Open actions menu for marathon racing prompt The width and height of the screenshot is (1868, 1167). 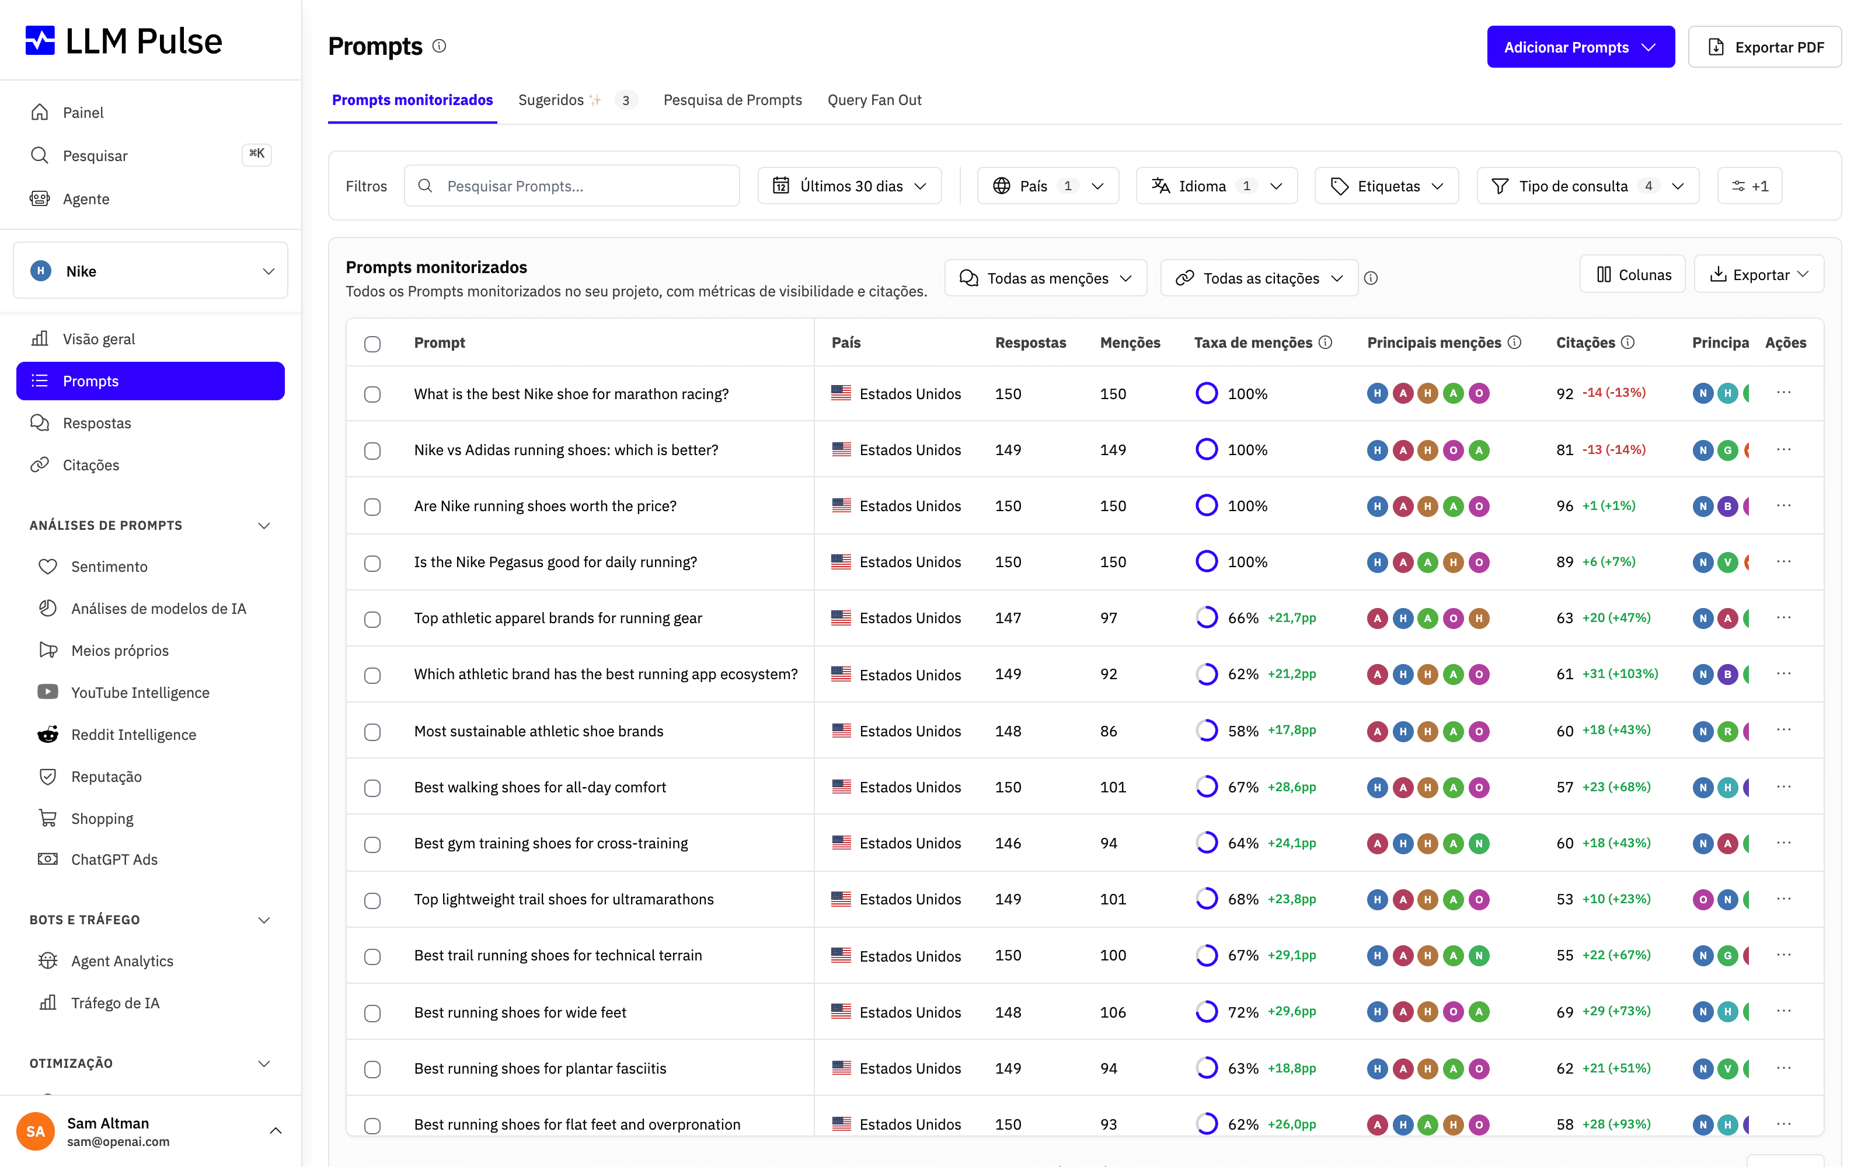click(1783, 393)
